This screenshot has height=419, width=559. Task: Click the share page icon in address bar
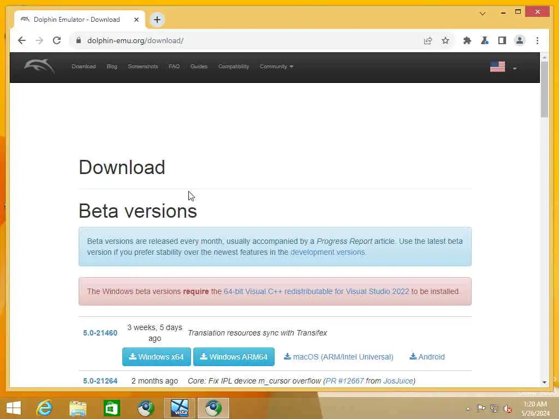(x=428, y=40)
